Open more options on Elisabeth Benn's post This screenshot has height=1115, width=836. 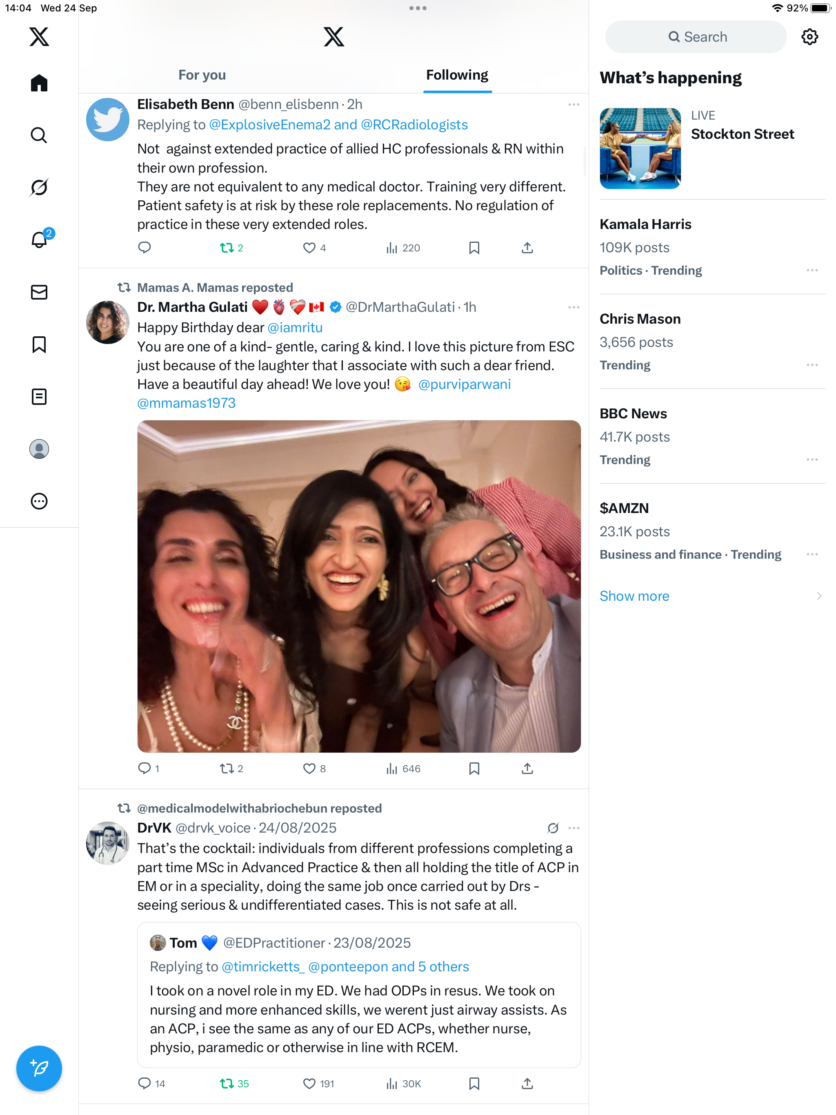[573, 104]
